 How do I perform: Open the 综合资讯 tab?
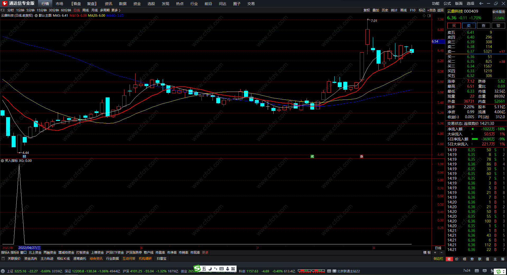[96, 259]
